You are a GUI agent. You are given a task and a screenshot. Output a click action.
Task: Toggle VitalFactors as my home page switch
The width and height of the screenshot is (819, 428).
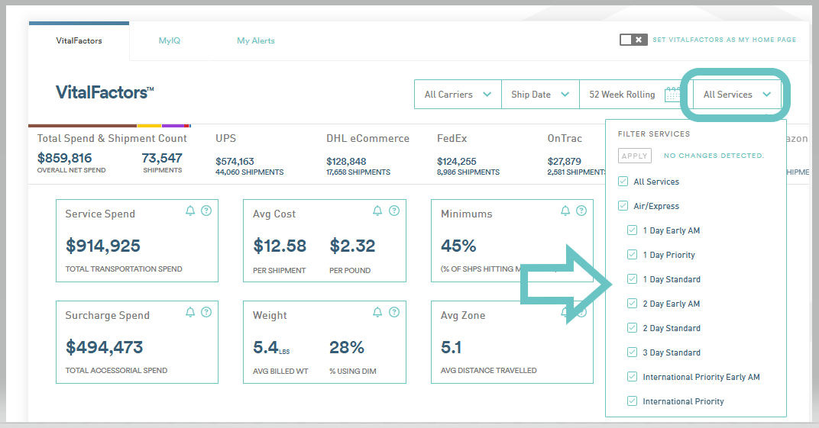tap(633, 40)
